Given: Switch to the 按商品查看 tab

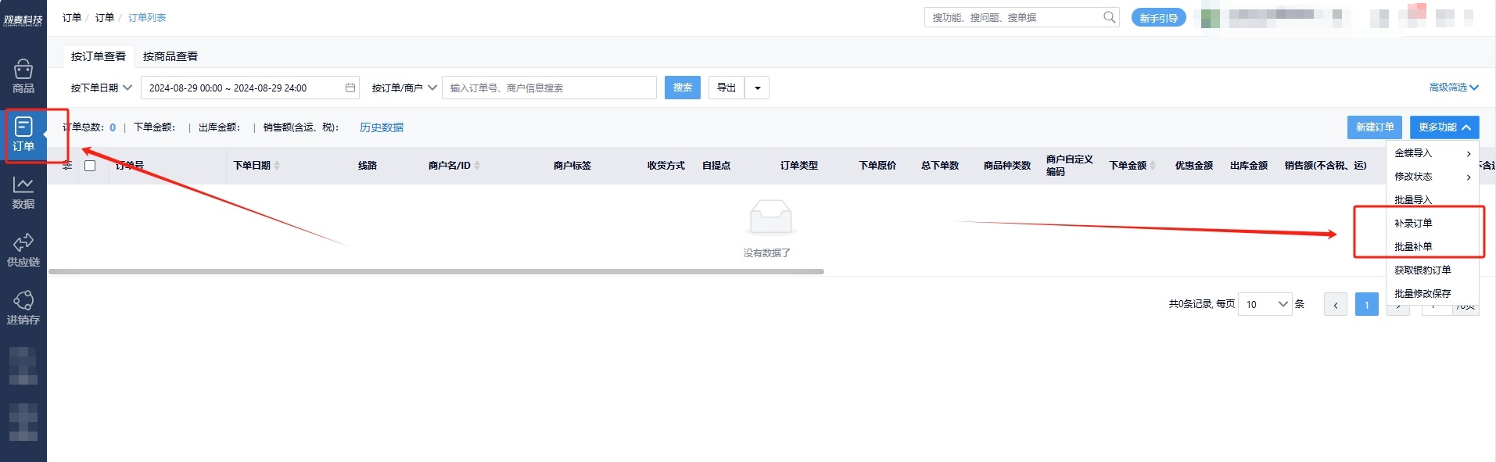Looking at the screenshot, I should point(170,56).
